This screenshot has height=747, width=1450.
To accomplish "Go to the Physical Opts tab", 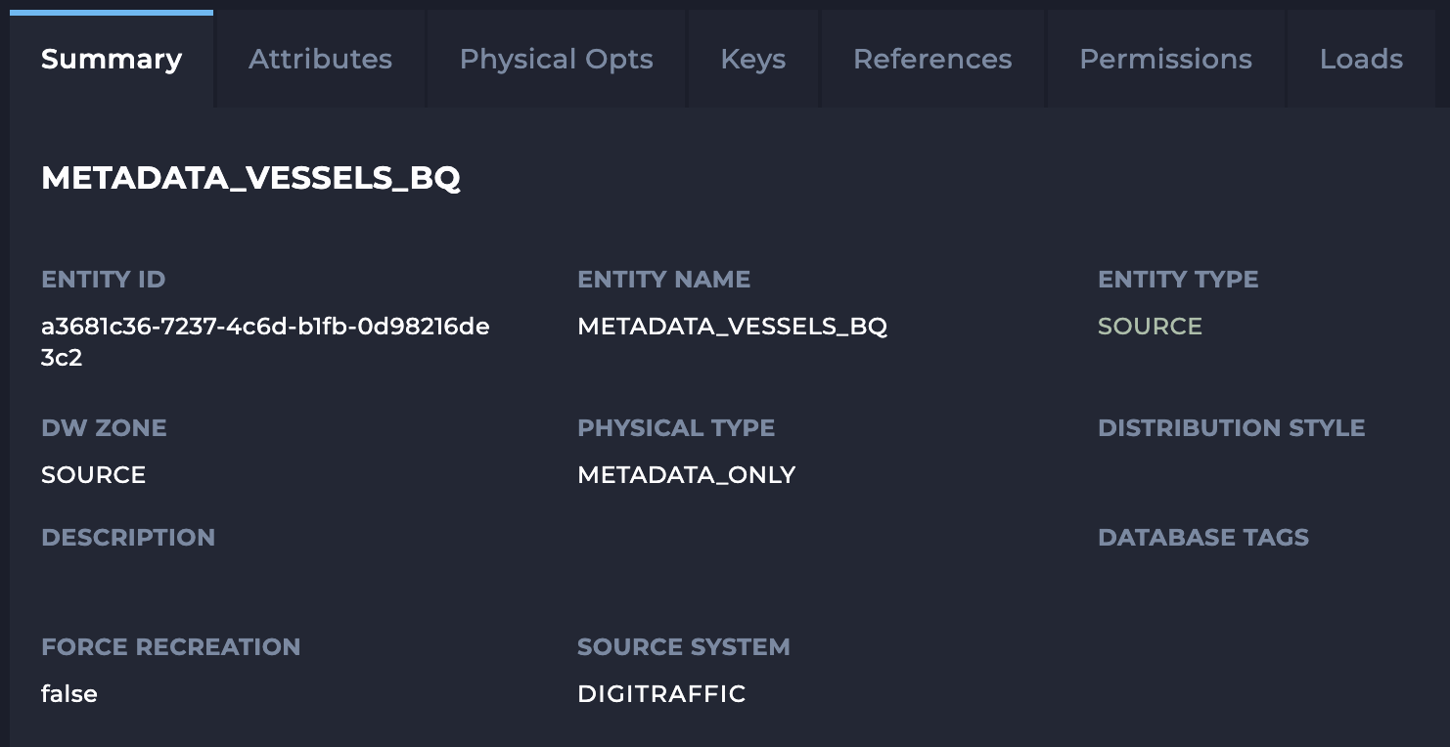I will point(556,60).
